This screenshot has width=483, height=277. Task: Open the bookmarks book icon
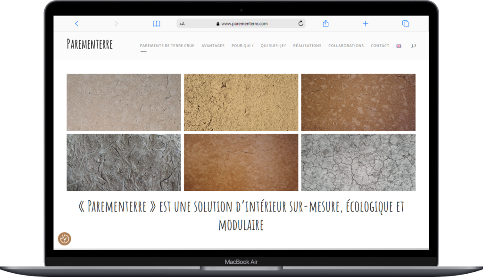pyautogui.click(x=157, y=24)
